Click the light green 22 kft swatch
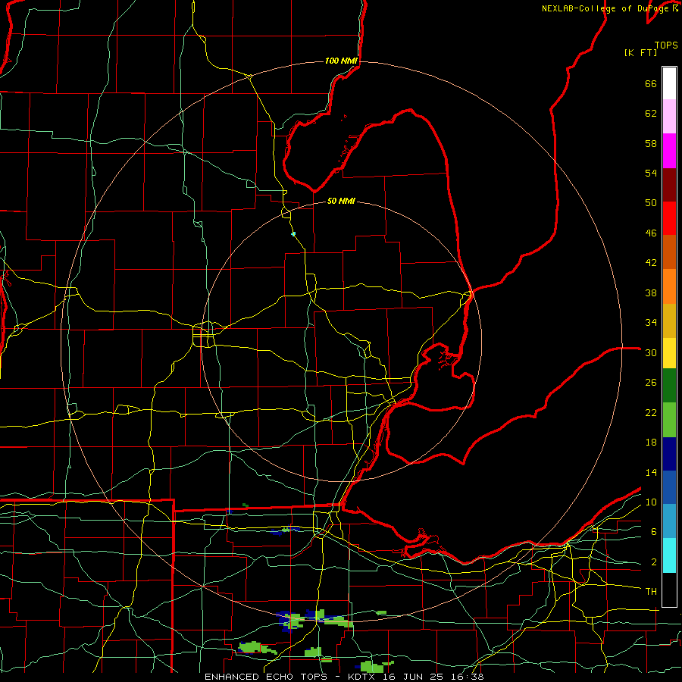The height and width of the screenshot is (682, 682). (669, 420)
